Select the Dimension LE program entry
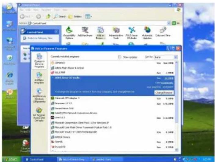Screen dimensions: 215x162 112,103
